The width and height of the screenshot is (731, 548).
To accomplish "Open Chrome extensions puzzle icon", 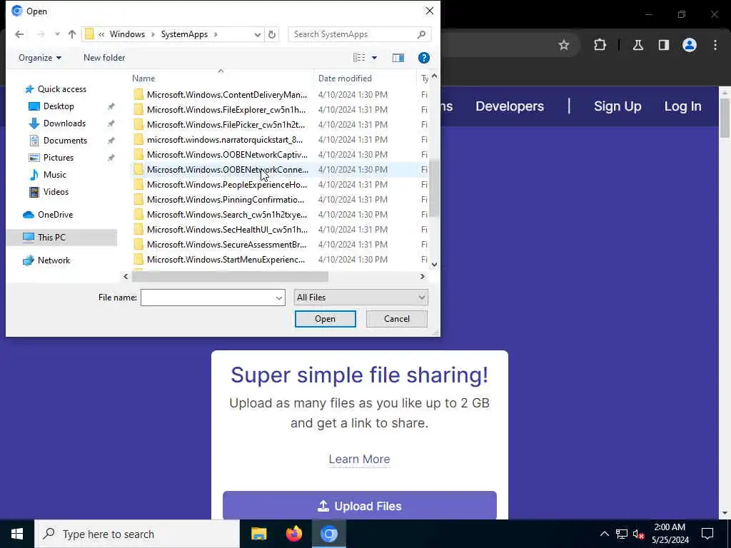I will [x=600, y=45].
